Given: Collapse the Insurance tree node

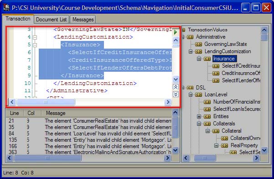Looking at the screenshot, I should (x=199, y=59).
